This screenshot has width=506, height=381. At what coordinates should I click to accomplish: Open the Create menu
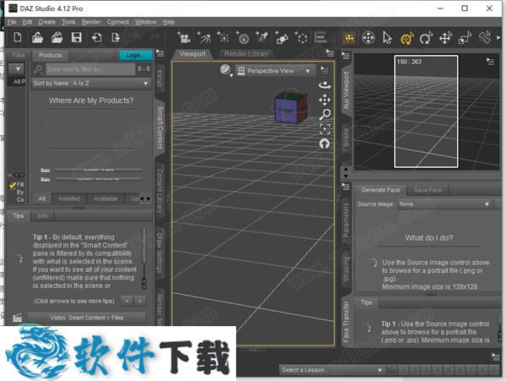point(46,22)
